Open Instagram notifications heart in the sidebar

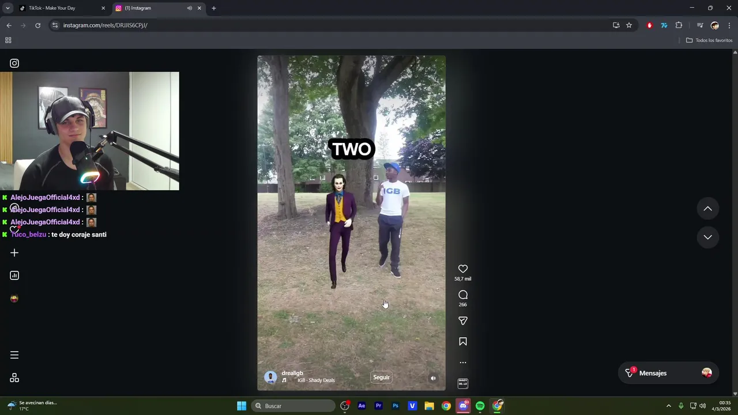14,229
